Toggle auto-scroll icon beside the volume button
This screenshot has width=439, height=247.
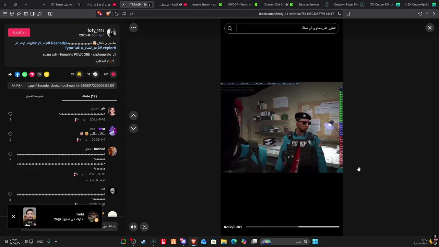click(x=144, y=227)
